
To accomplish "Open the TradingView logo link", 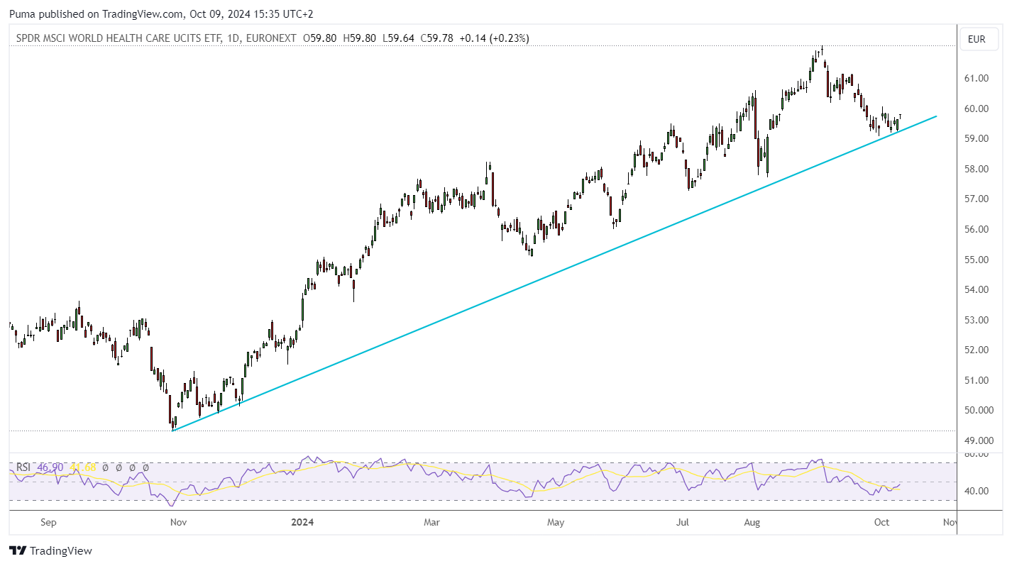I will pyautogui.click(x=50, y=550).
